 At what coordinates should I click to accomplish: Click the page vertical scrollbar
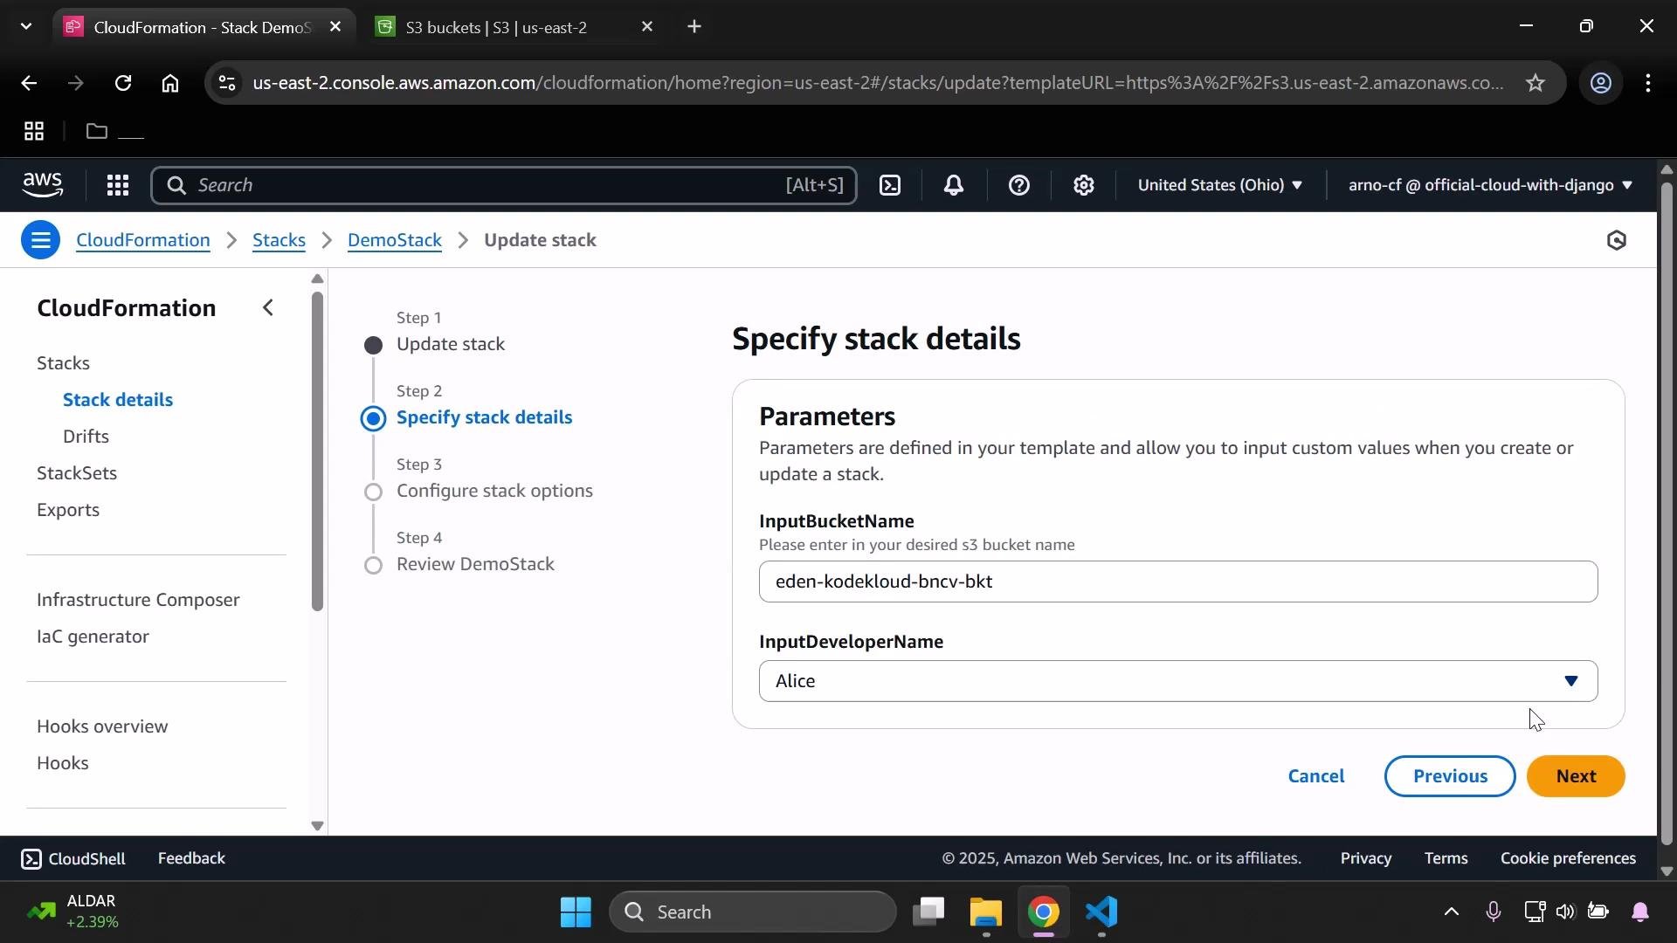[1667, 515]
